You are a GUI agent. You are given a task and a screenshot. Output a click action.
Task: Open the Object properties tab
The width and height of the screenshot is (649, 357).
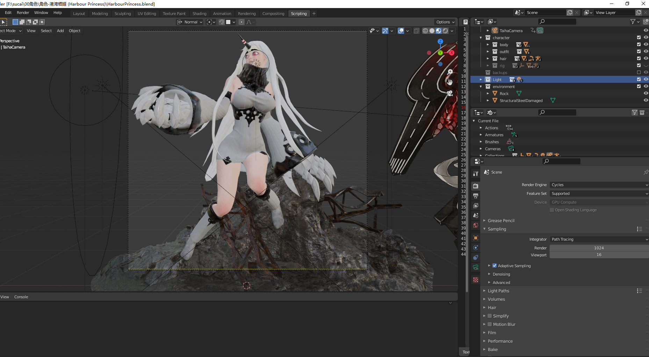click(x=476, y=238)
